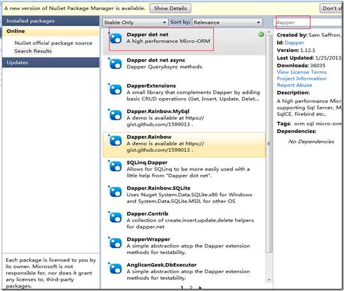Click the Version 1.12.1 text
This screenshot has height=291, width=344.
pyautogui.click(x=296, y=50)
